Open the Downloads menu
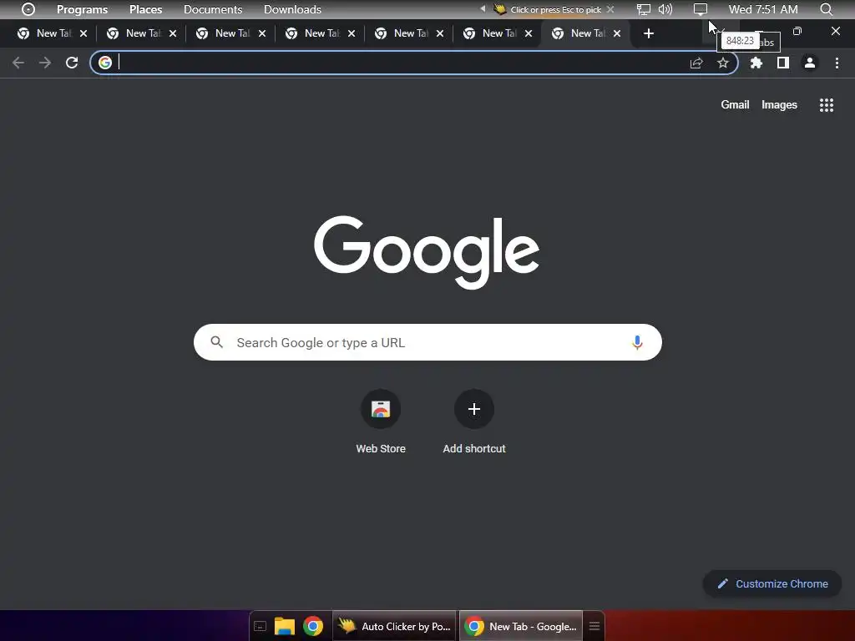The height and width of the screenshot is (641, 855). pos(292,9)
